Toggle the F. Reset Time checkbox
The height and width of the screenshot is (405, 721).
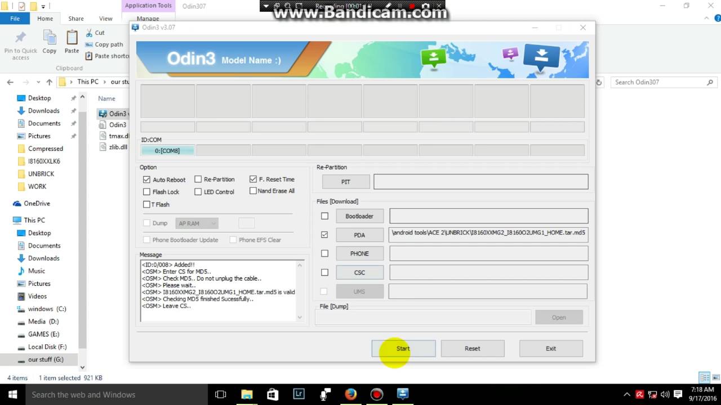click(x=253, y=179)
